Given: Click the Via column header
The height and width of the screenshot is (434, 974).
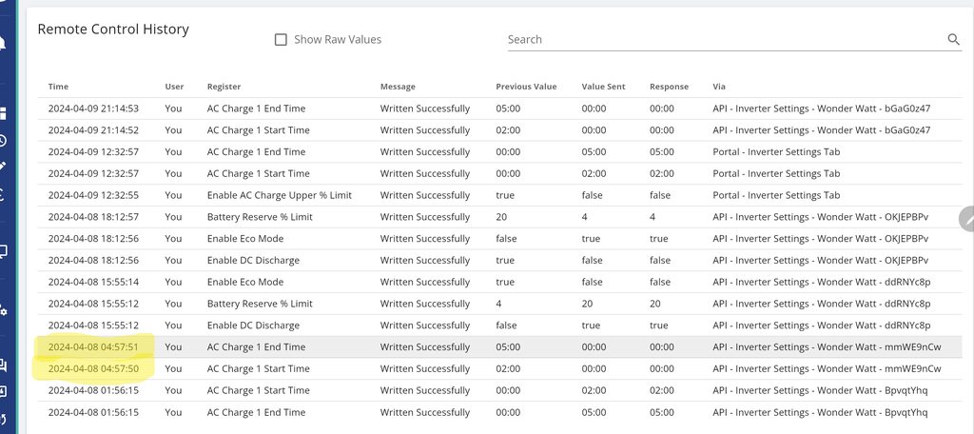Looking at the screenshot, I should 718,87.
